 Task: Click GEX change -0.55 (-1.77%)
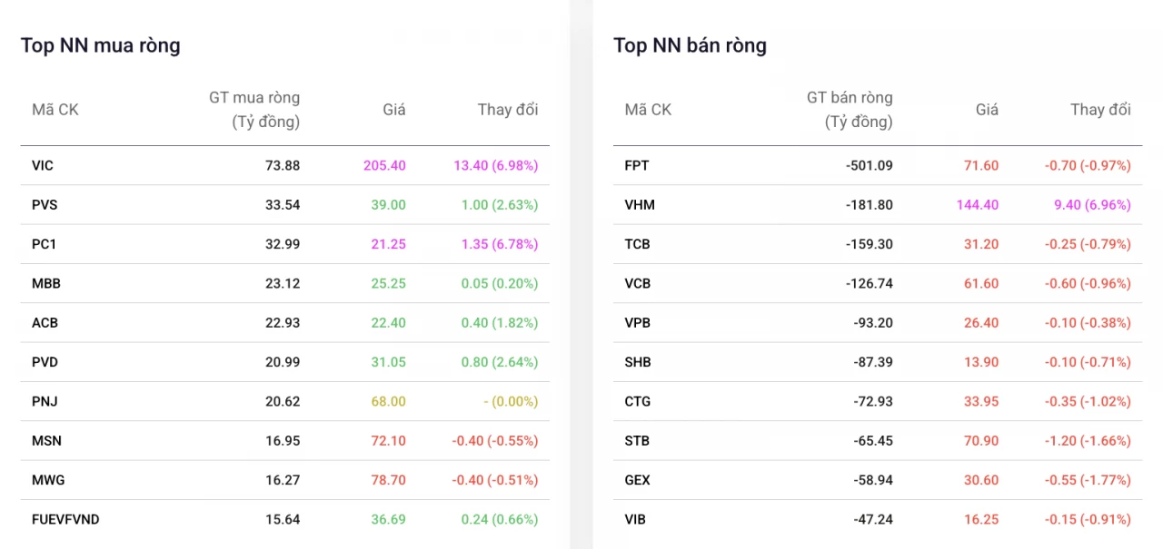1088,480
